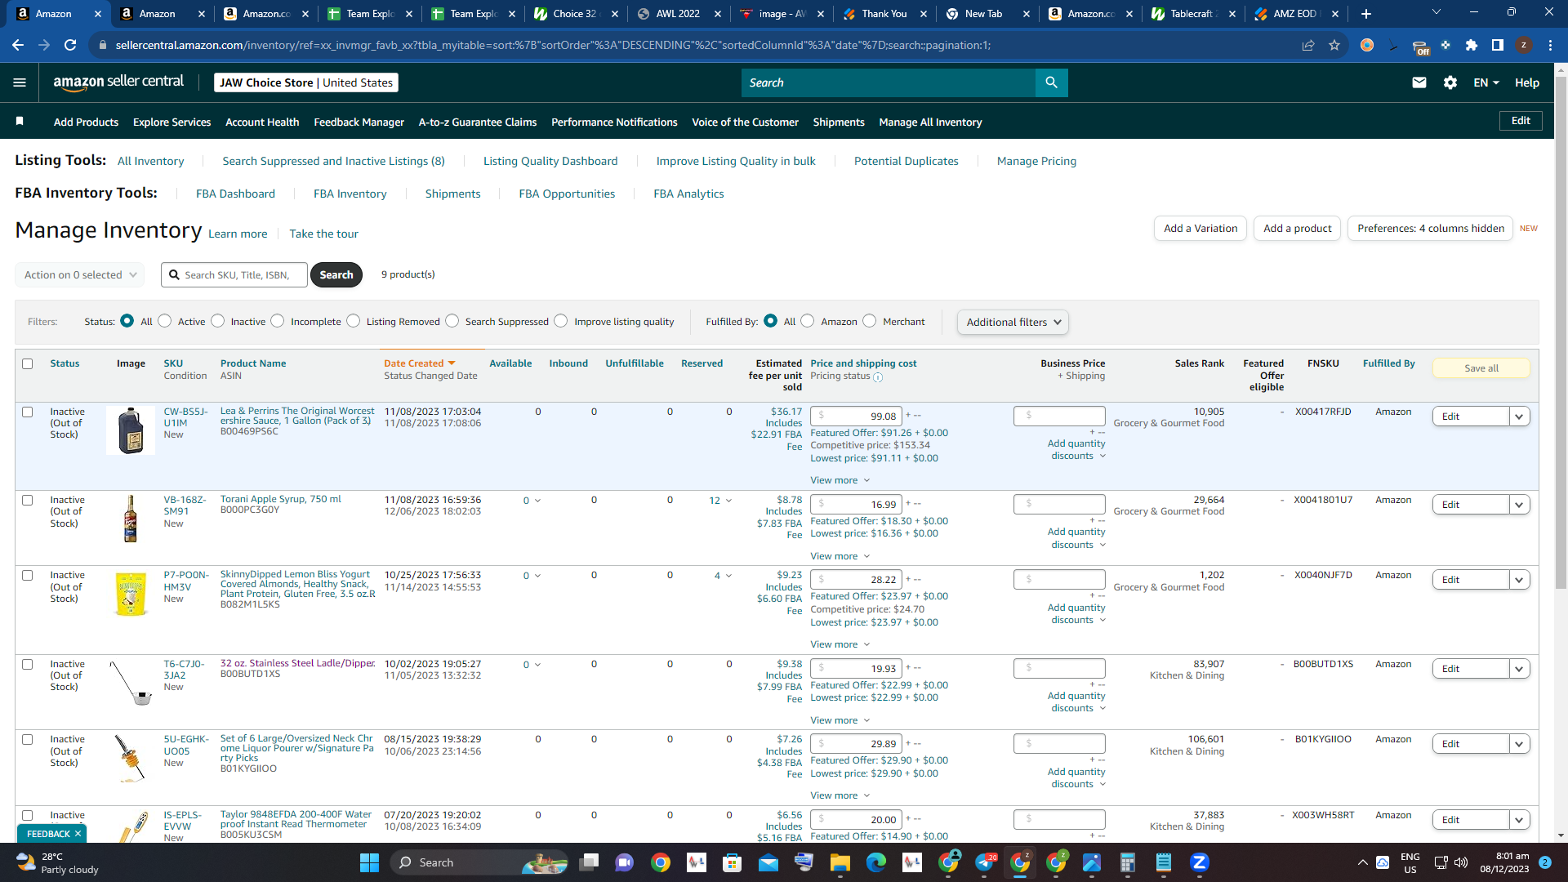1568x882 pixels.
Task: Click Add a product button
Action: pyautogui.click(x=1297, y=229)
